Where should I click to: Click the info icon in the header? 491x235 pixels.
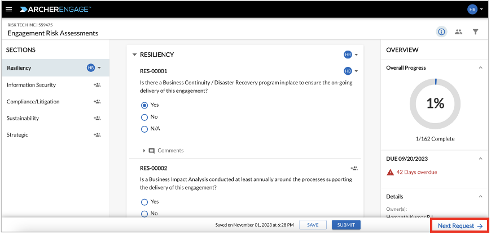point(441,32)
